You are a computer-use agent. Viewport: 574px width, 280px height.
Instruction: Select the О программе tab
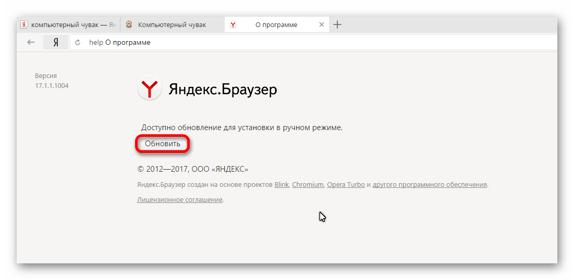click(276, 25)
